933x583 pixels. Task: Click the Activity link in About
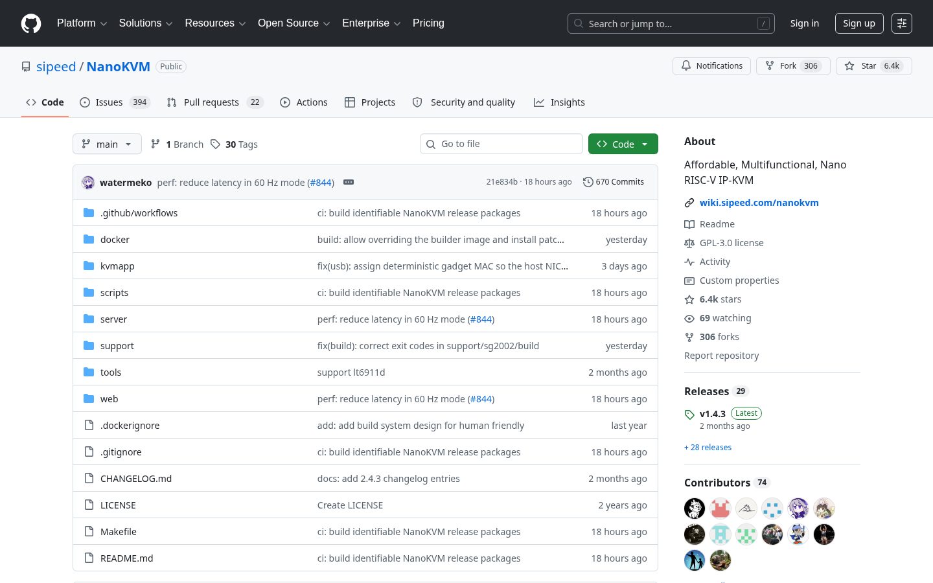pos(708,262)
